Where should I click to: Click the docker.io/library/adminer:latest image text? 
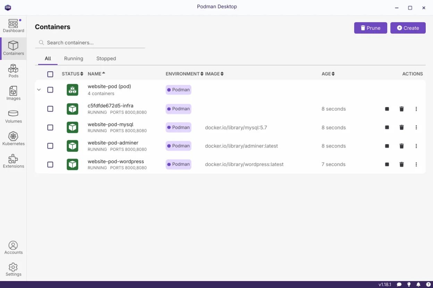[x=241, y=146]
